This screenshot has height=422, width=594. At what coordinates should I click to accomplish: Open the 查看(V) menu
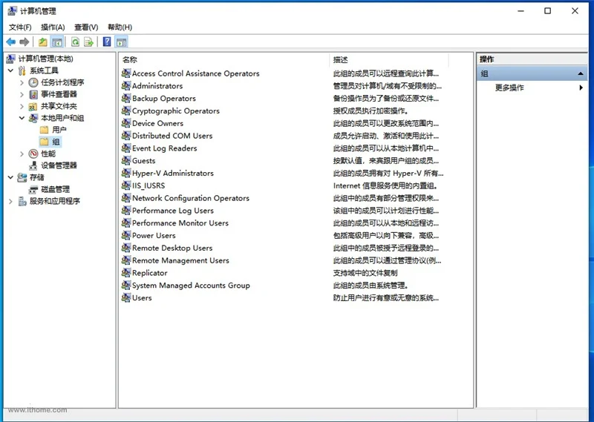click(86, 27)
